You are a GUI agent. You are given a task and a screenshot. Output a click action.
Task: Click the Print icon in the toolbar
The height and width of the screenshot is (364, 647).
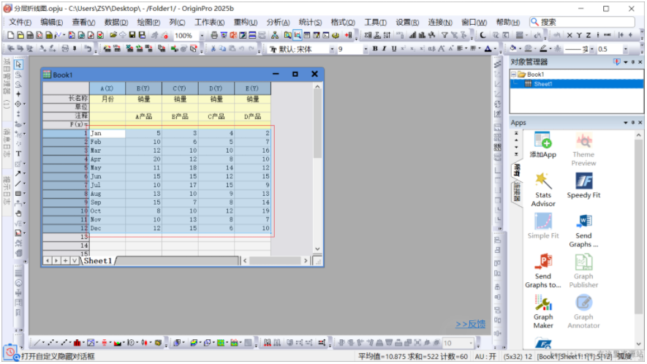(214, 36)
